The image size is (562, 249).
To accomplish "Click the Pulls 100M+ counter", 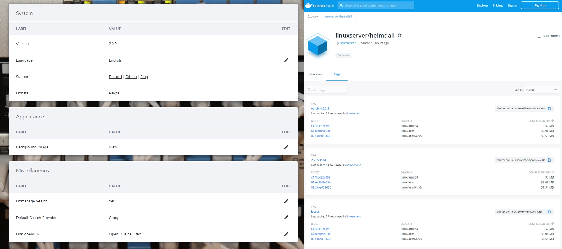I will pyautogui.click(x=549, y=36).
